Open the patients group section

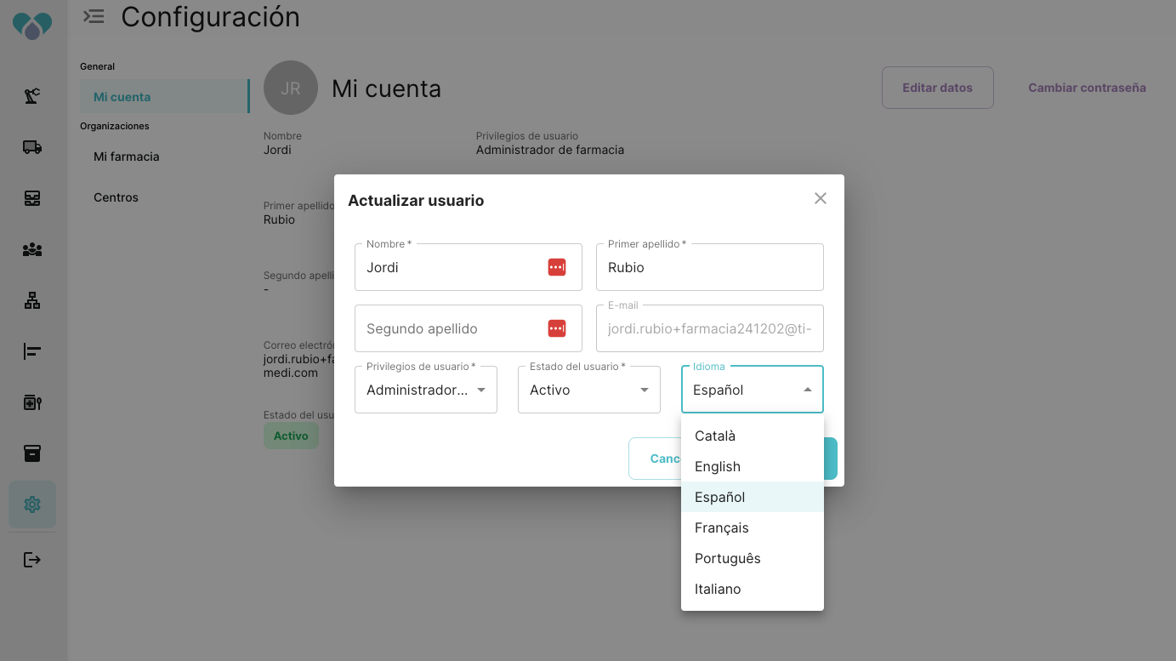tap(31, 248)
